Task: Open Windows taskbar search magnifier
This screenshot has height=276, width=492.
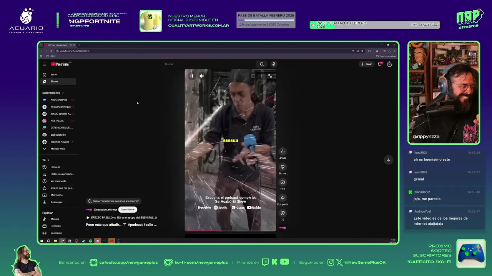Action: click(x=48, y=241)
